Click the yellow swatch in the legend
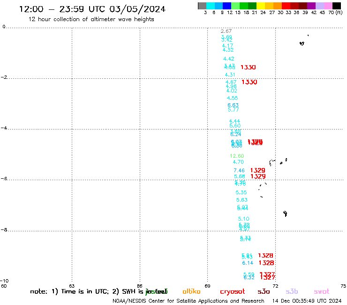This screenshot has width=347, height=305. click(261, 6)
